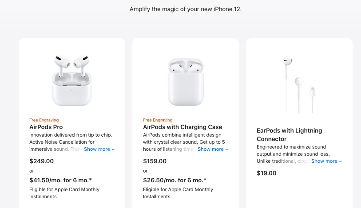Click the chevron beside EarPods Show more

[x=341, y=161]
